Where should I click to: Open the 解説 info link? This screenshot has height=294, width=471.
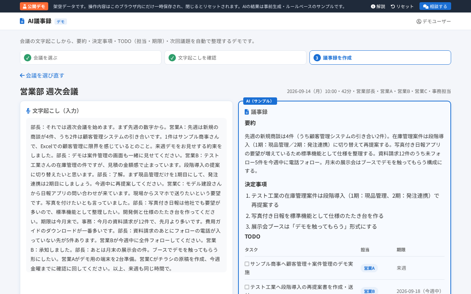[x=378, y=6]
